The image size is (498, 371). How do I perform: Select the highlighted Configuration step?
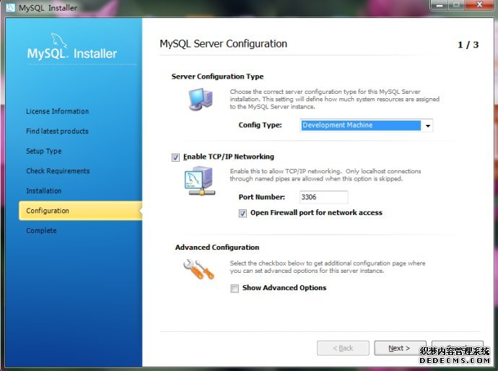click(48, 211)
